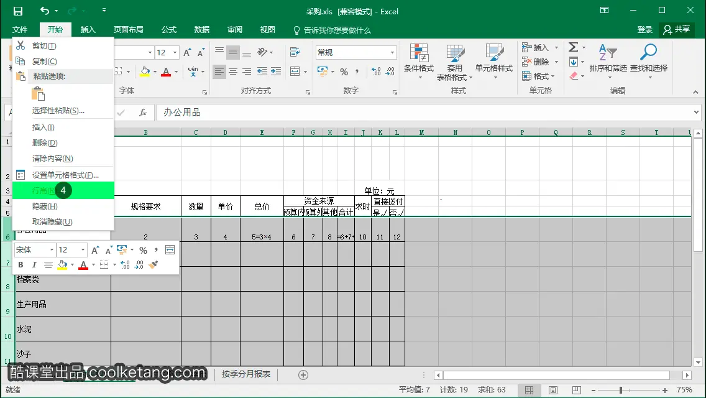Click Merge and Center icon
The width and height of the screenshot is (706, 398).
coord(295,72)
